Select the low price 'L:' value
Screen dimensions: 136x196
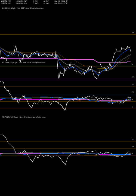pyautogui.click(x=46, y=3)
